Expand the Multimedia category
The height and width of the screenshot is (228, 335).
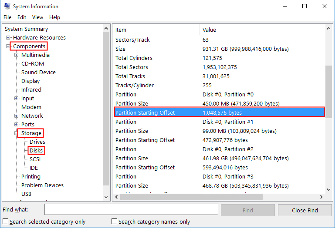pyautogui.click(x=16, y=55)
